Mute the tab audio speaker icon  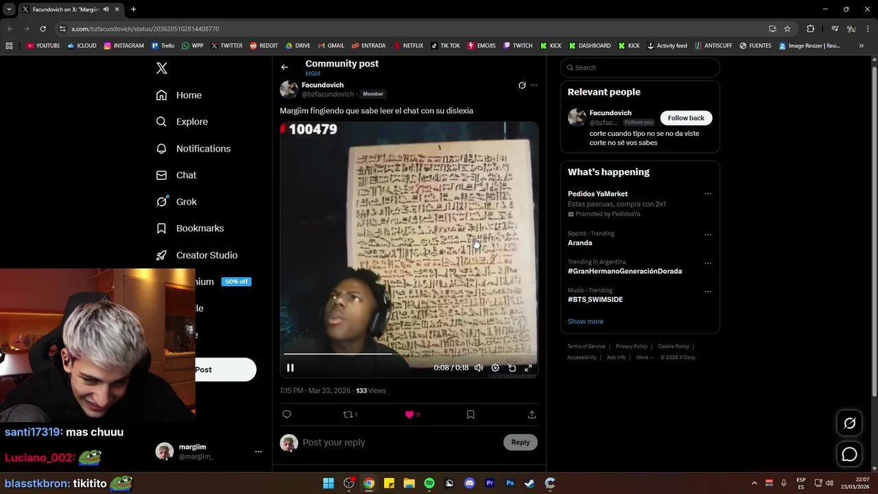click(x=106, y=10)
